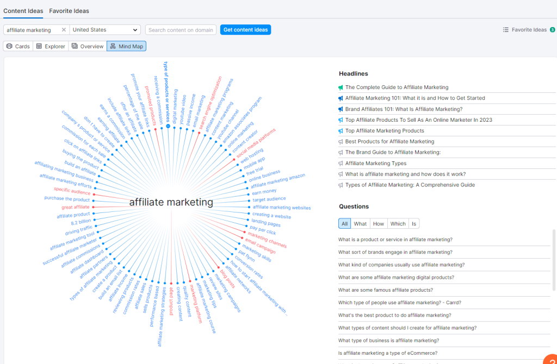Select the specific audience topic

72,191
